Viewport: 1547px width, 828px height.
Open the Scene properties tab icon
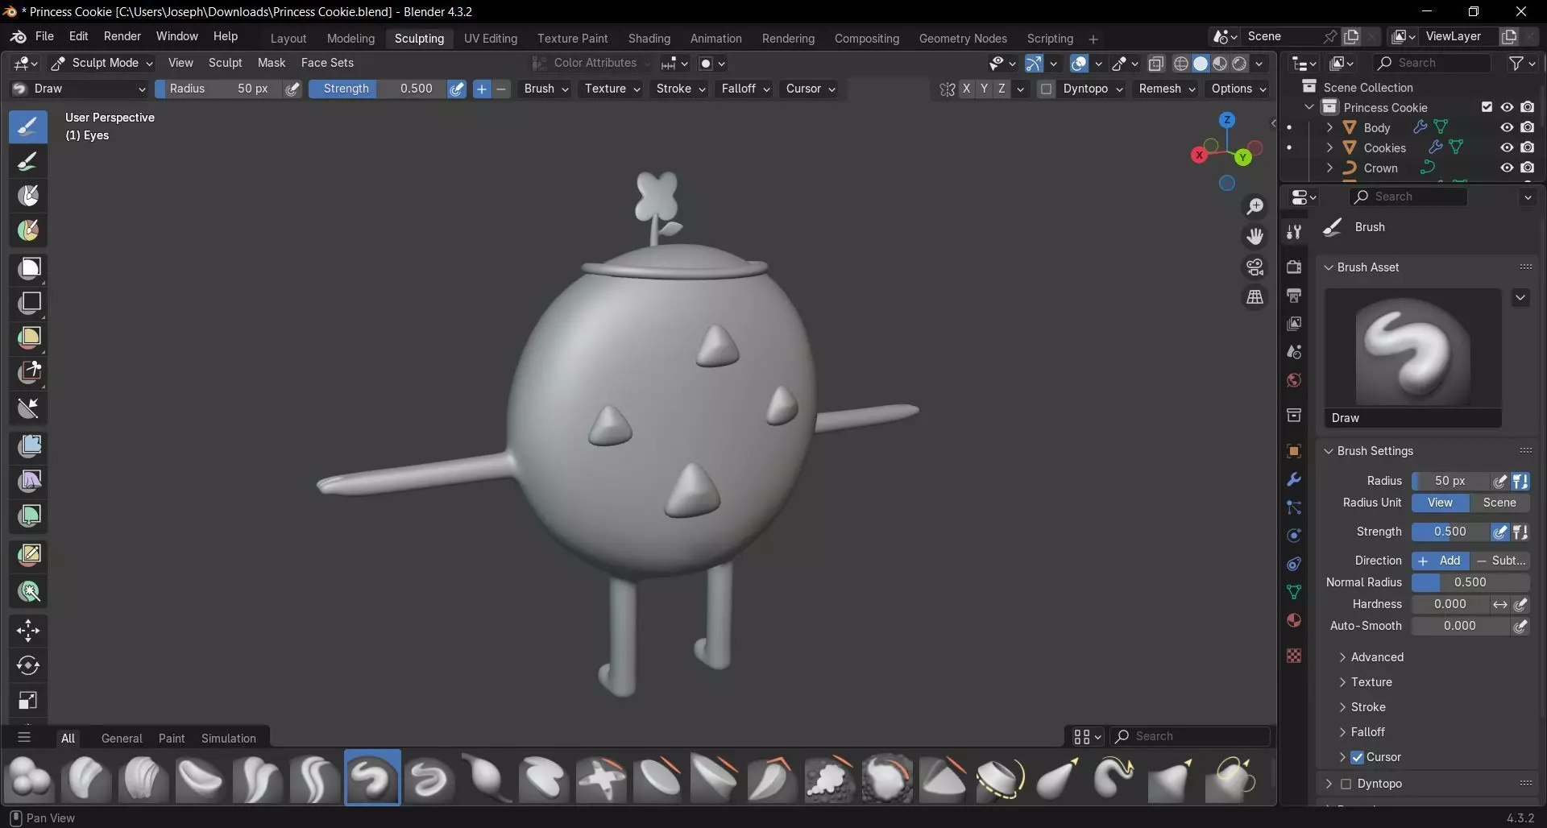pyautogui.click(x=1294, y=352)
